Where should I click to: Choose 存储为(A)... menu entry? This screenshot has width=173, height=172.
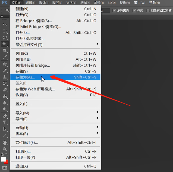pos(55,77)
